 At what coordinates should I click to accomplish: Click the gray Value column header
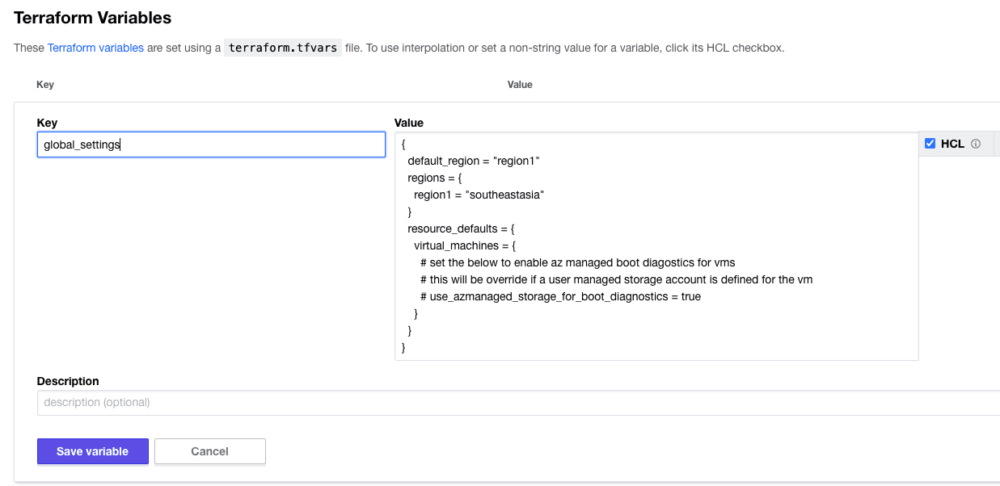[x=520, y=85]
